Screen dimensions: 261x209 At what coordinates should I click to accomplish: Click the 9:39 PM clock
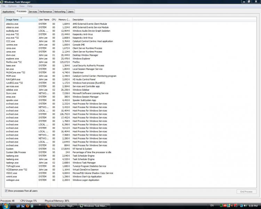pos(253,206)
